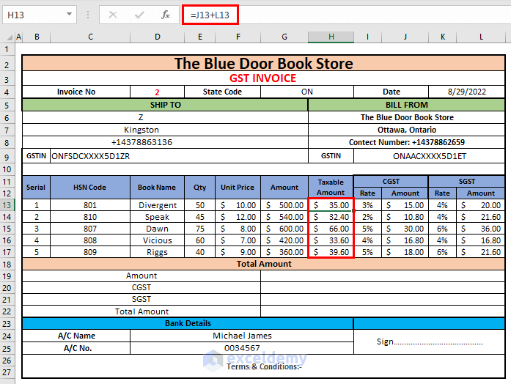The height and width of the screenshot is (384, 511).
Task: Click the CGST label in totals section
Action: [141, 287]
